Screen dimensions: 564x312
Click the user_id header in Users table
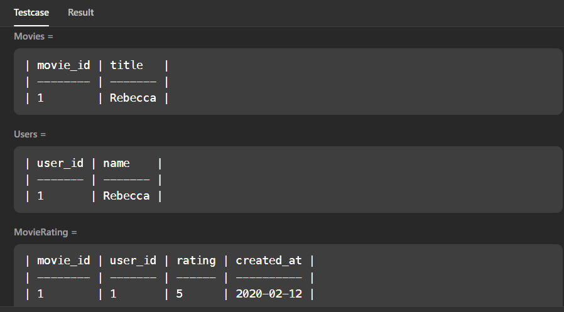click(60, 163)
